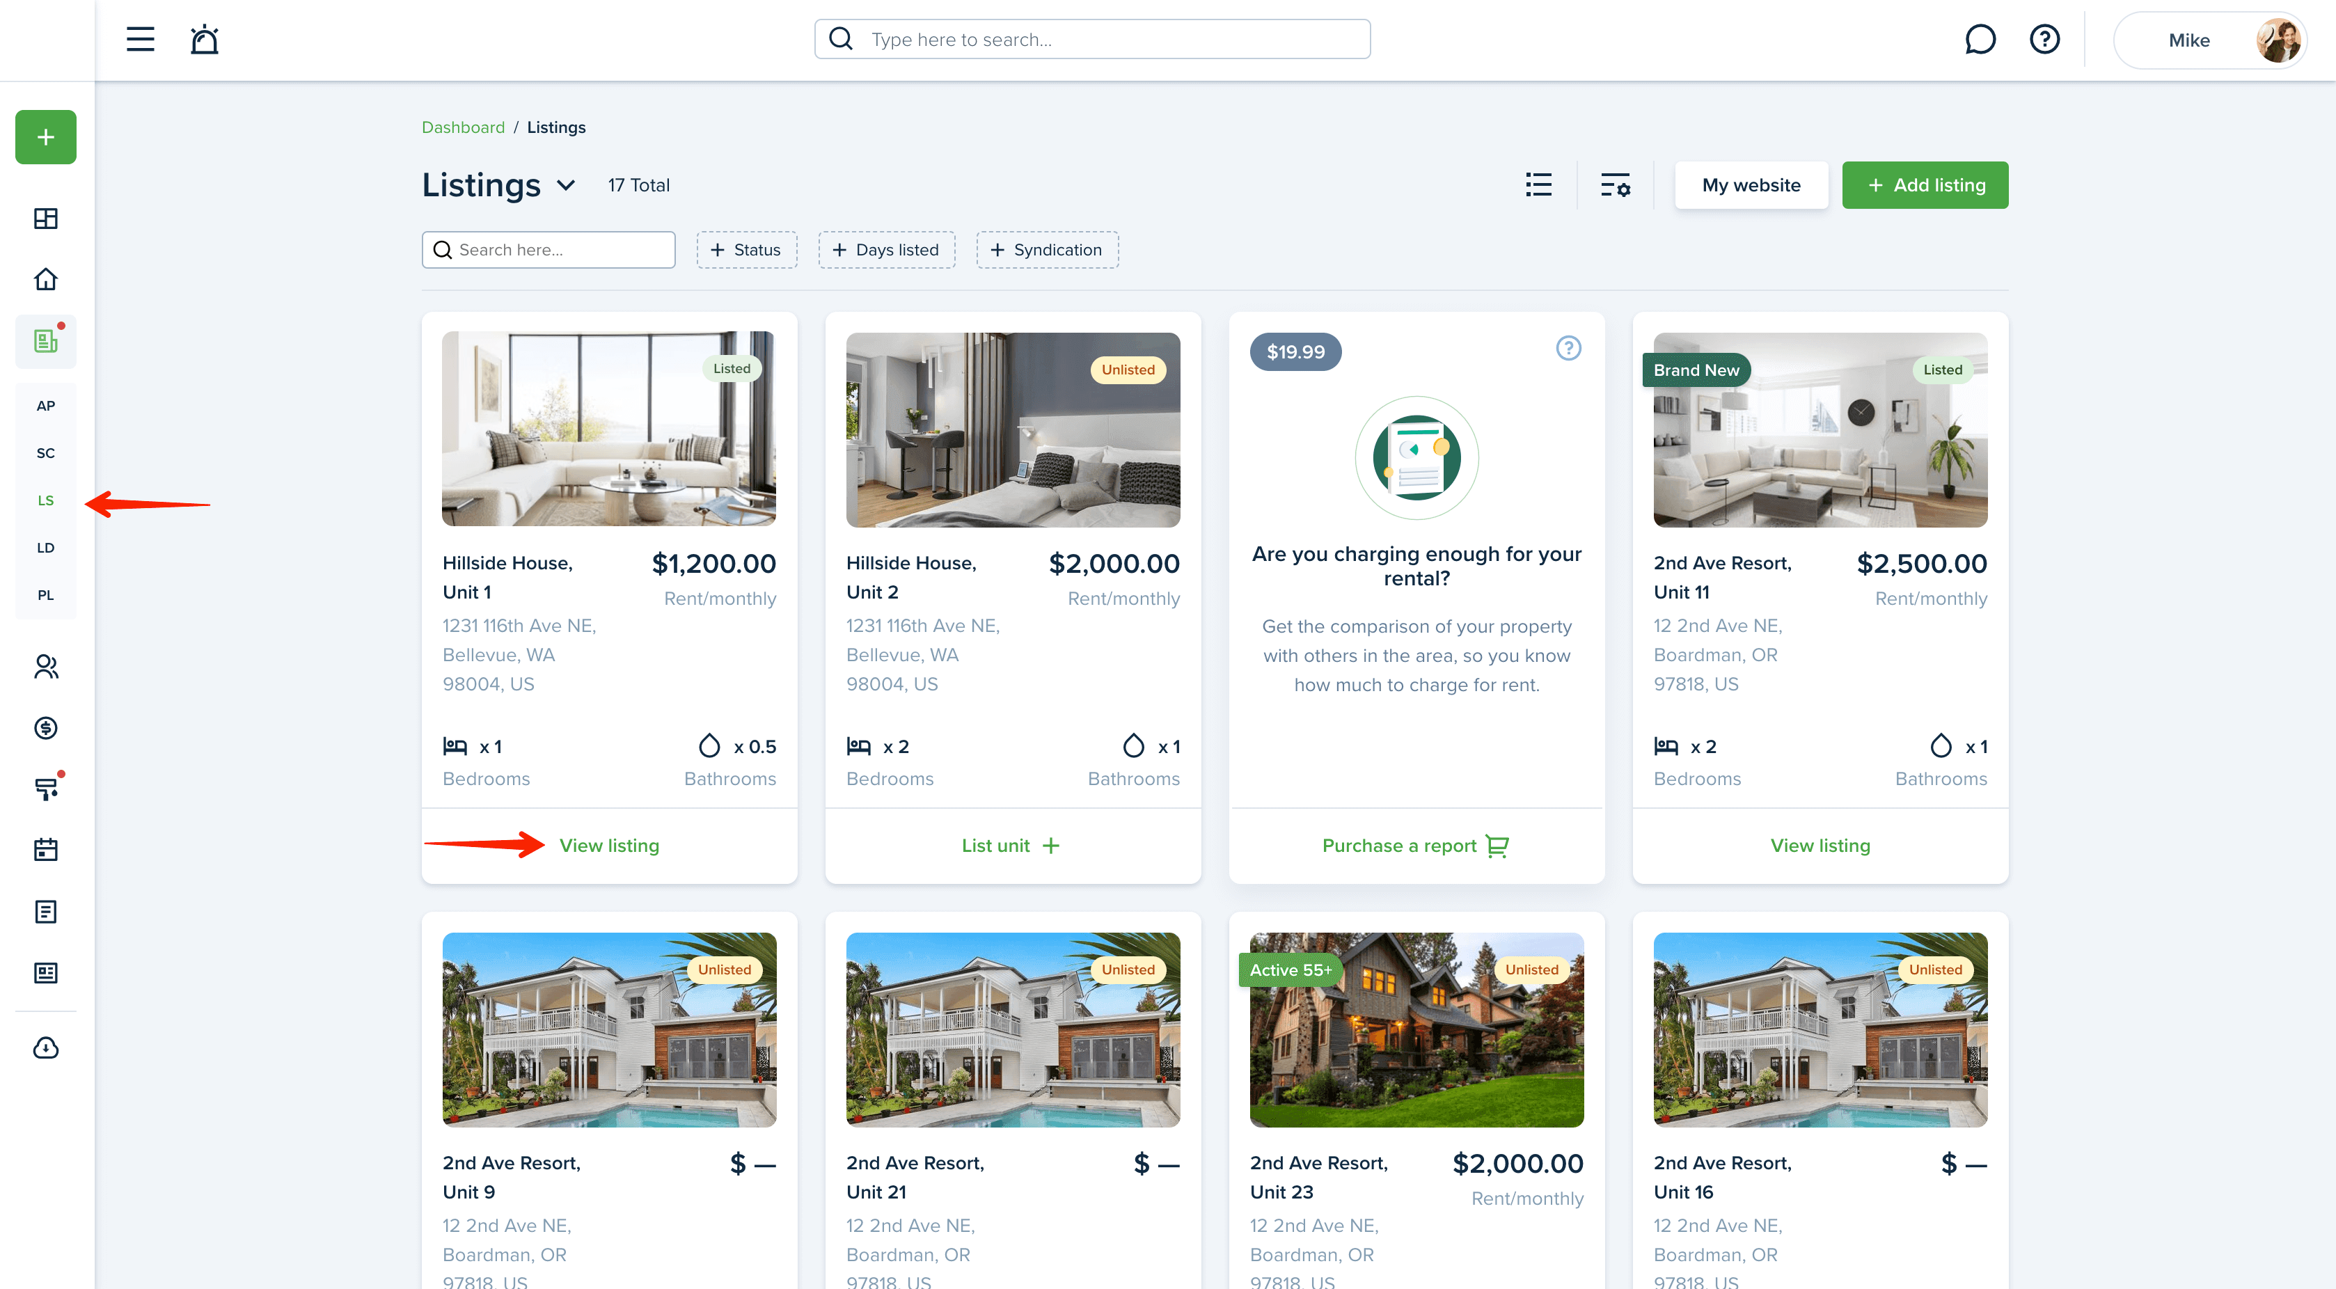The width and height of the screenshot is (2336, 1289).
Task: Open Hillside House Unit 1 photo
Action: pos(608,429)
